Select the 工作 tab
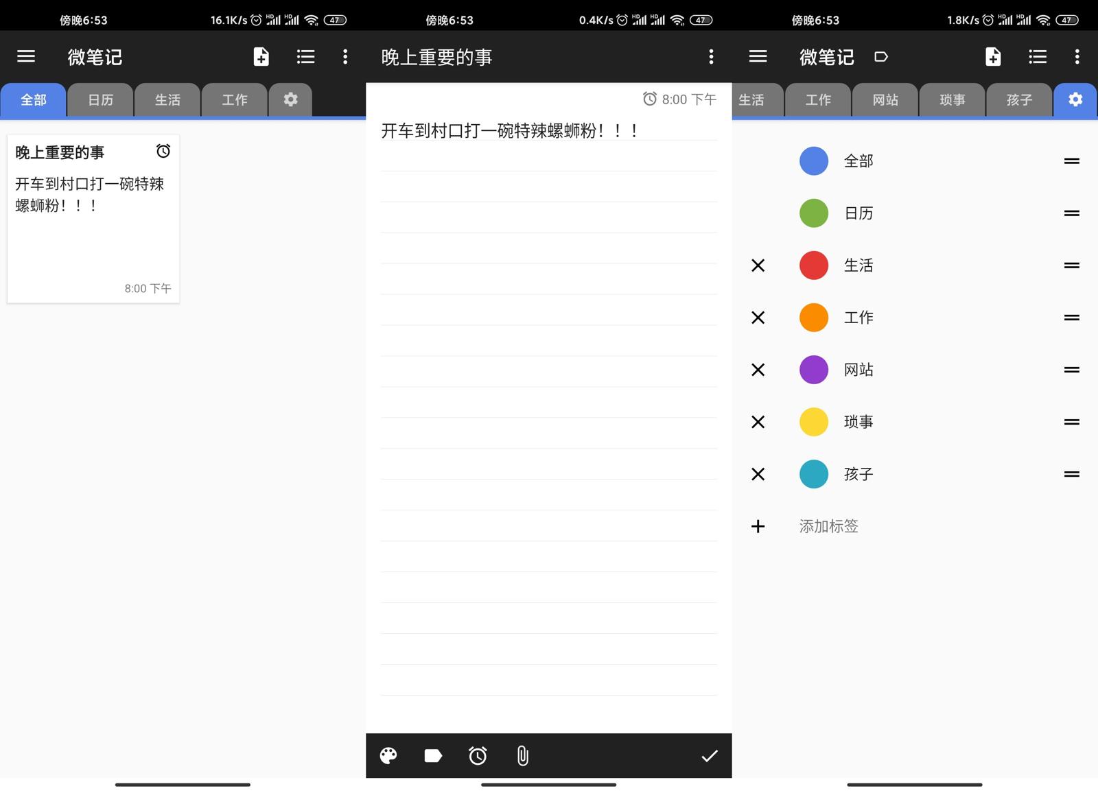 pyautogui.click(x=234, y=99)
